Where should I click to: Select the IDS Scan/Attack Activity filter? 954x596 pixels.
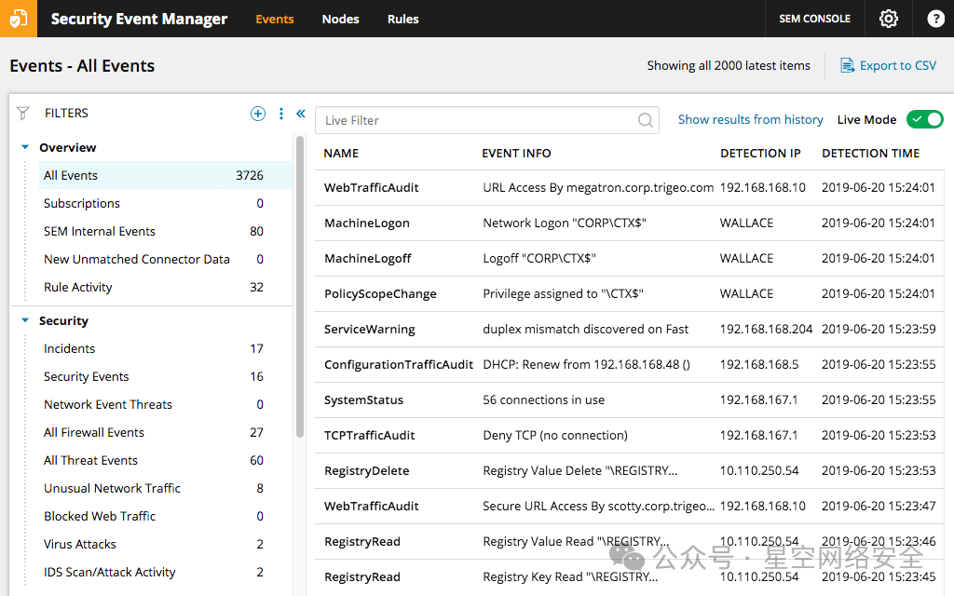[x=166, y=573]
